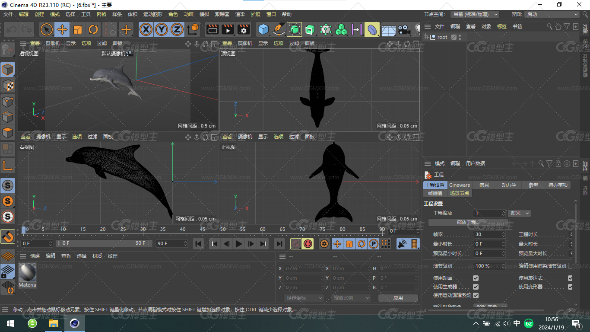Add a Floor environment object
Viewport: 590px width, 332px height.
[x=388, y=29]
